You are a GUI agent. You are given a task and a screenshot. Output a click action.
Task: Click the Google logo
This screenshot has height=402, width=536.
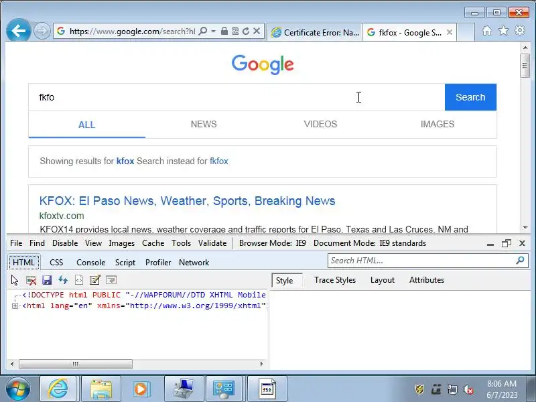(x=263, y=64)
